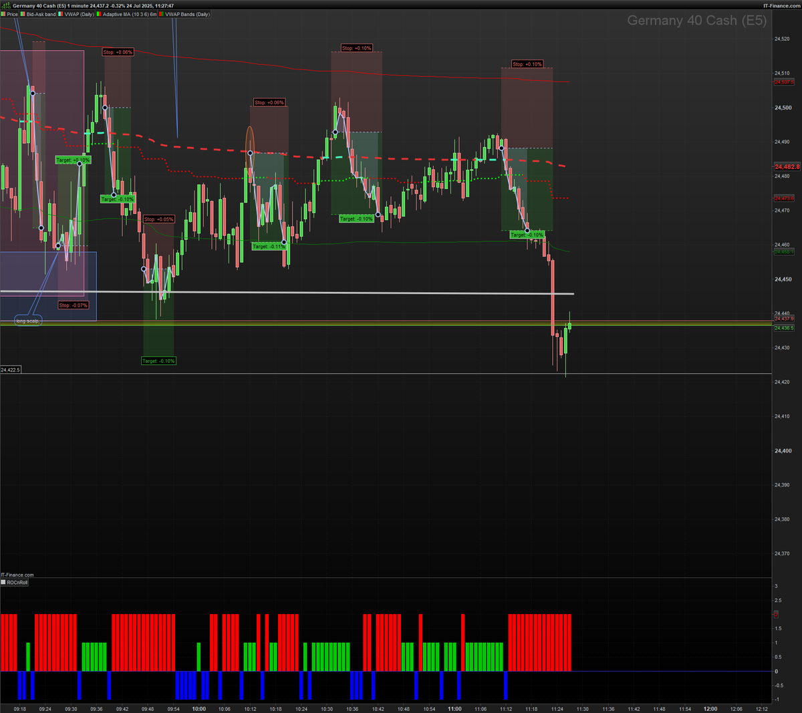
Task: Click the 24,370 price axis label
Action: point(782,553)
